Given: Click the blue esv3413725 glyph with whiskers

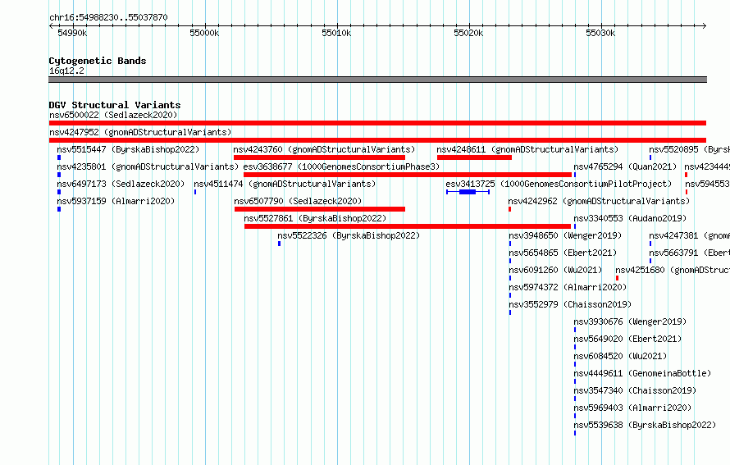Looking at the screenshot, I should (468, 192).
